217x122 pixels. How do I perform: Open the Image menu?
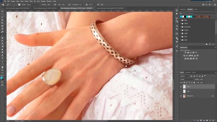coord(13,1)
